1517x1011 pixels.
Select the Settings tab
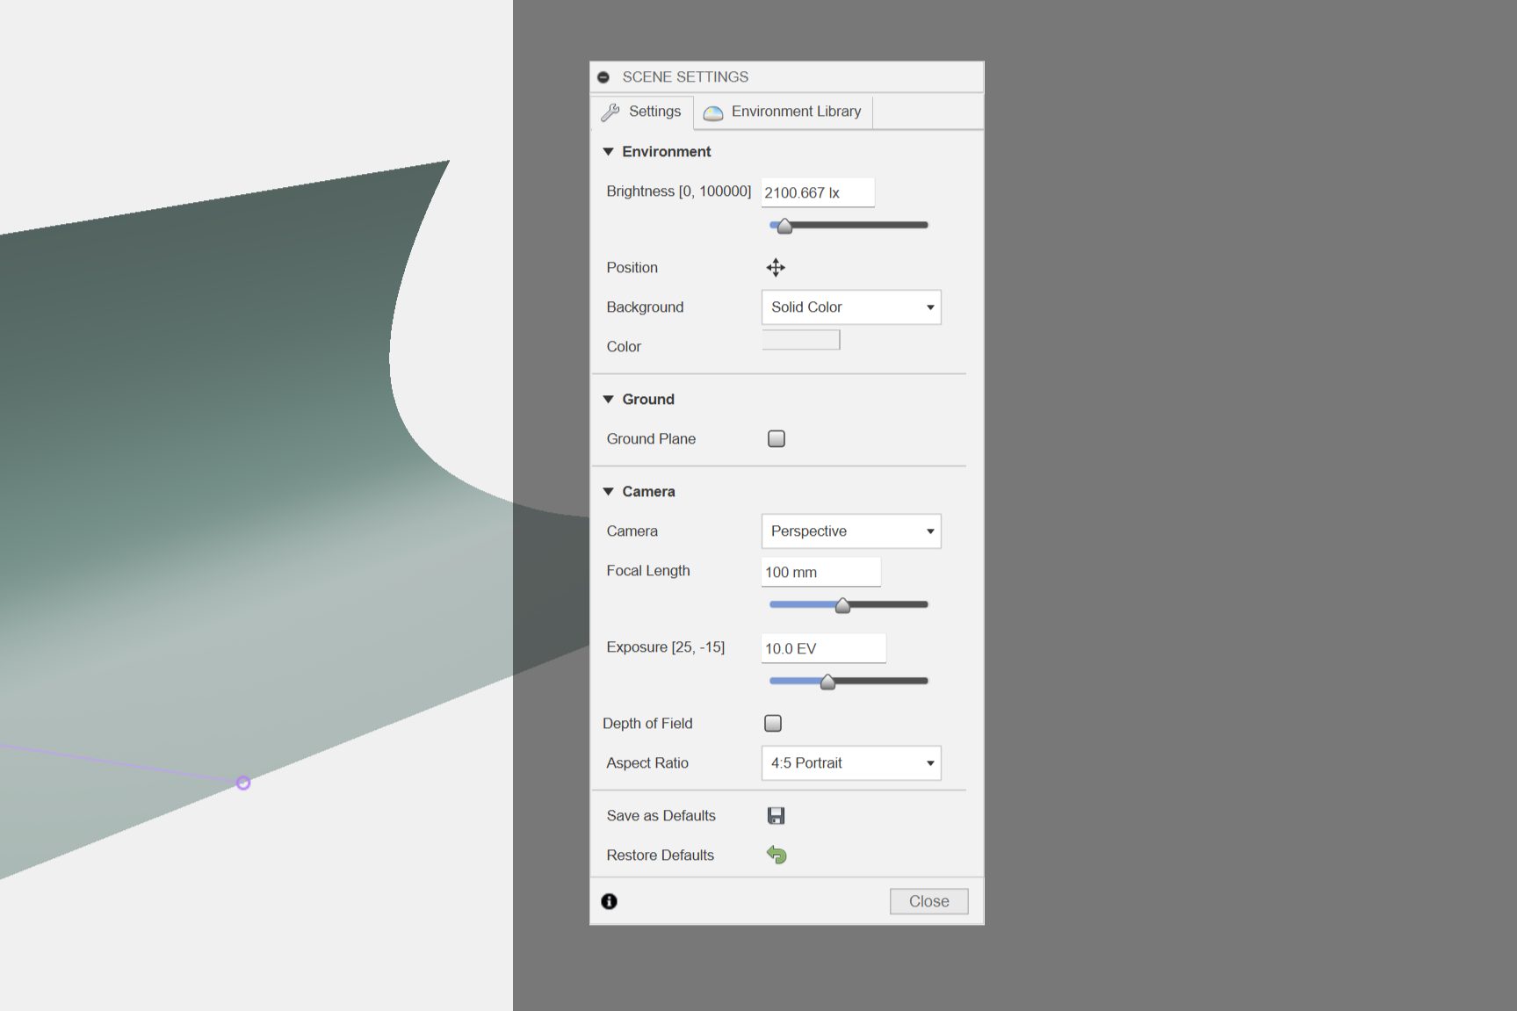tap(642, 112)
